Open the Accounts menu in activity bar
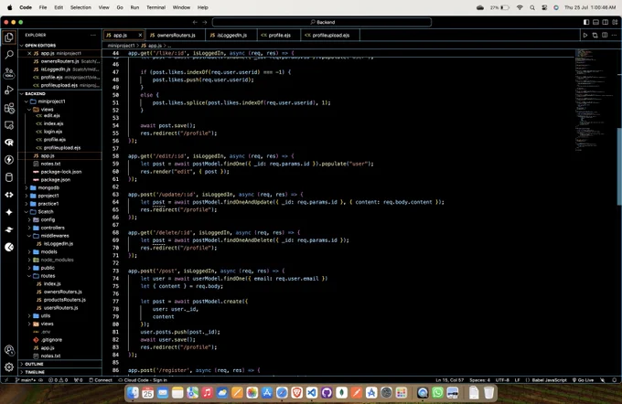Screen dimensions: 622x404 tap(9, 350)
